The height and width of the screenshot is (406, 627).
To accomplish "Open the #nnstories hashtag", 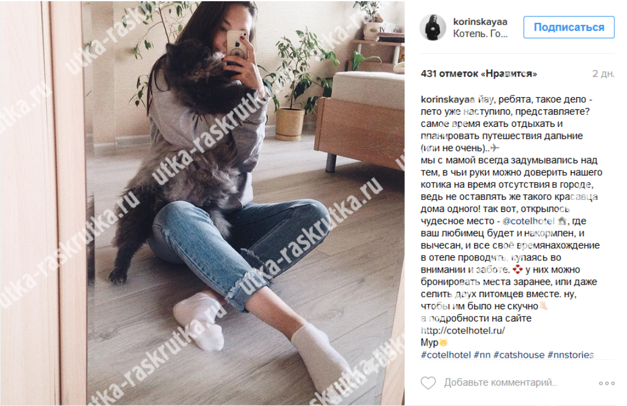I will click(x=571, y=355).
